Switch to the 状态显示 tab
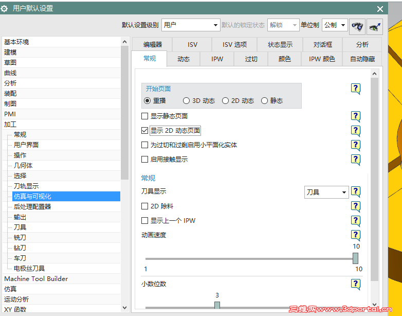This screenshot has width=402, height=316. coord(280,45)
